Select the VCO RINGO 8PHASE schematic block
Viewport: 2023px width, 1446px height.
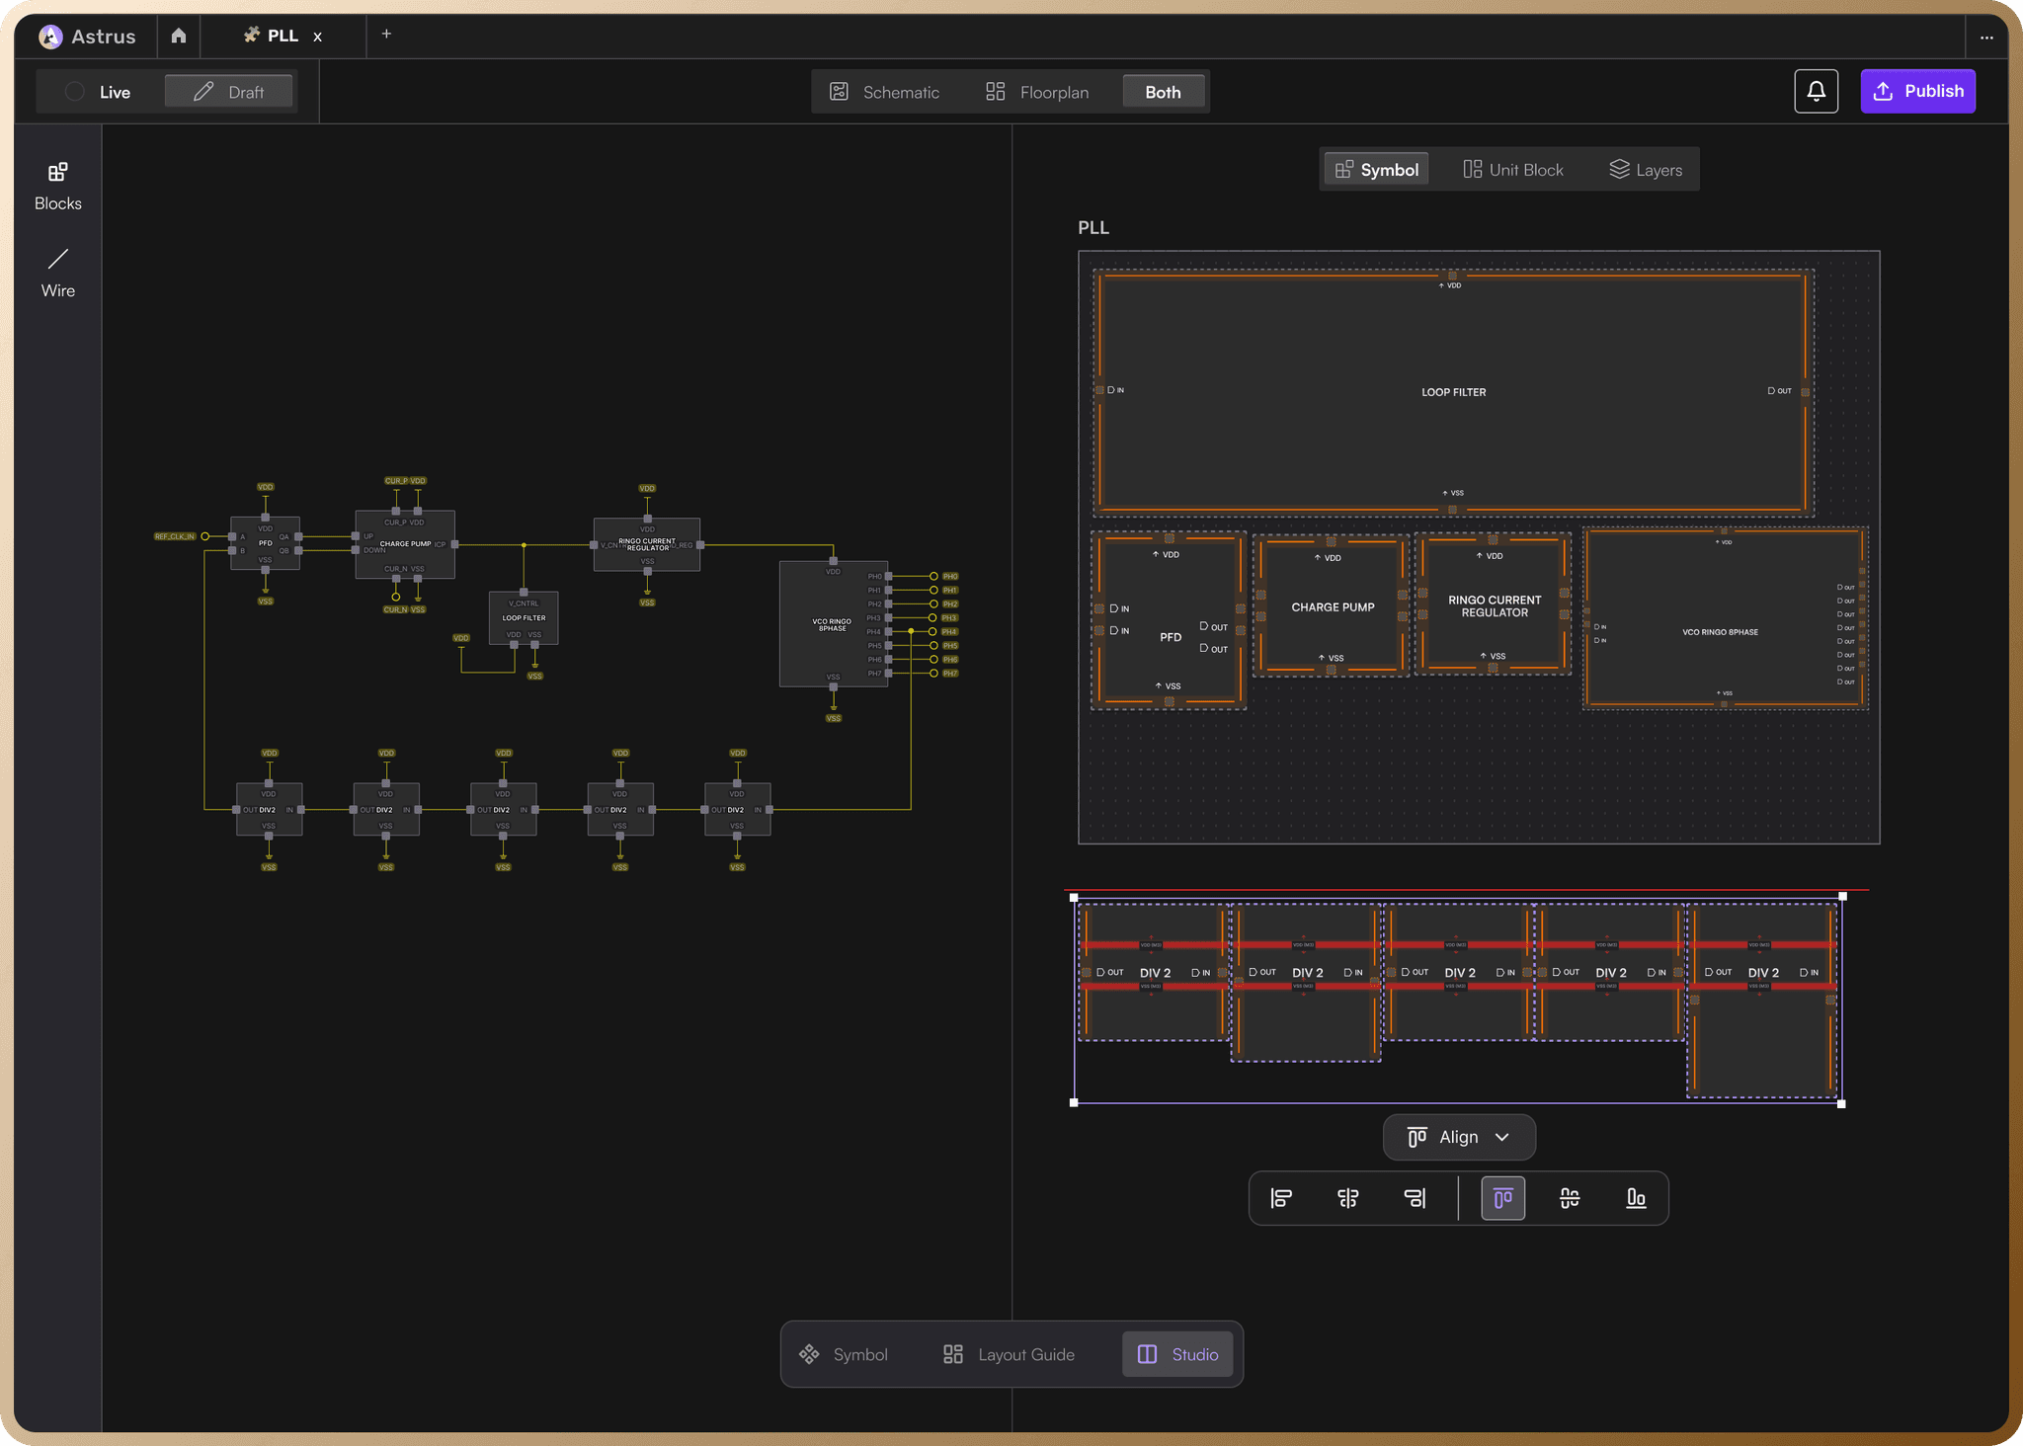(833, 624)
